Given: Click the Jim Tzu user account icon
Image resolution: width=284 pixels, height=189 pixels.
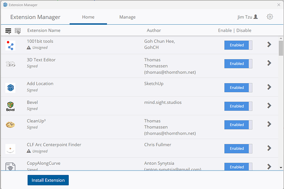Looking at the screenshot, I should (x=256, y=17).
